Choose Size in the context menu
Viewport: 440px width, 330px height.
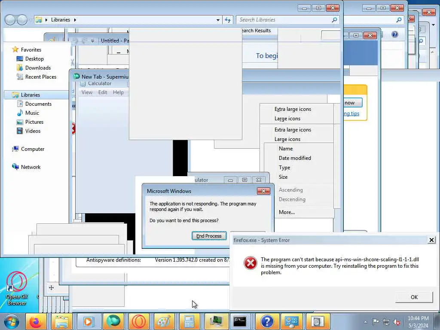[283, 177]
